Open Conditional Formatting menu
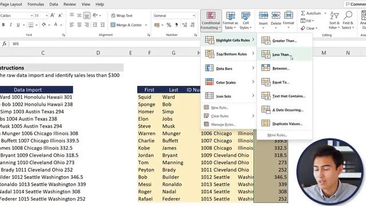The image size is (366, 206). pyautogui.click(x=211, y=21)
